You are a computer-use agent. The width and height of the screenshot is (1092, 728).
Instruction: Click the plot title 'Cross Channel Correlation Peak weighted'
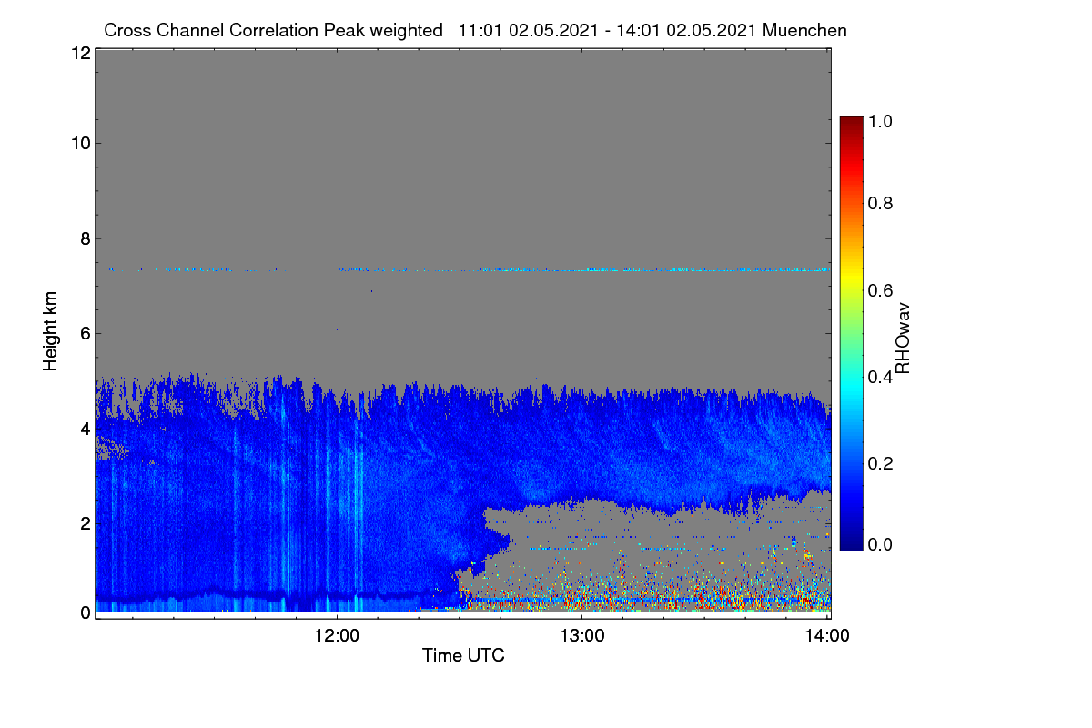[x=274, y=30]
